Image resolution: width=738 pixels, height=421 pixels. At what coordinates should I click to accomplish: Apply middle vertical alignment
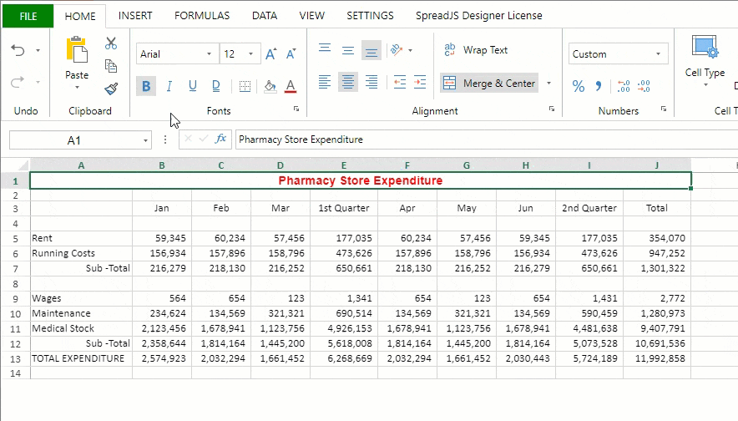tap(348, 50)
